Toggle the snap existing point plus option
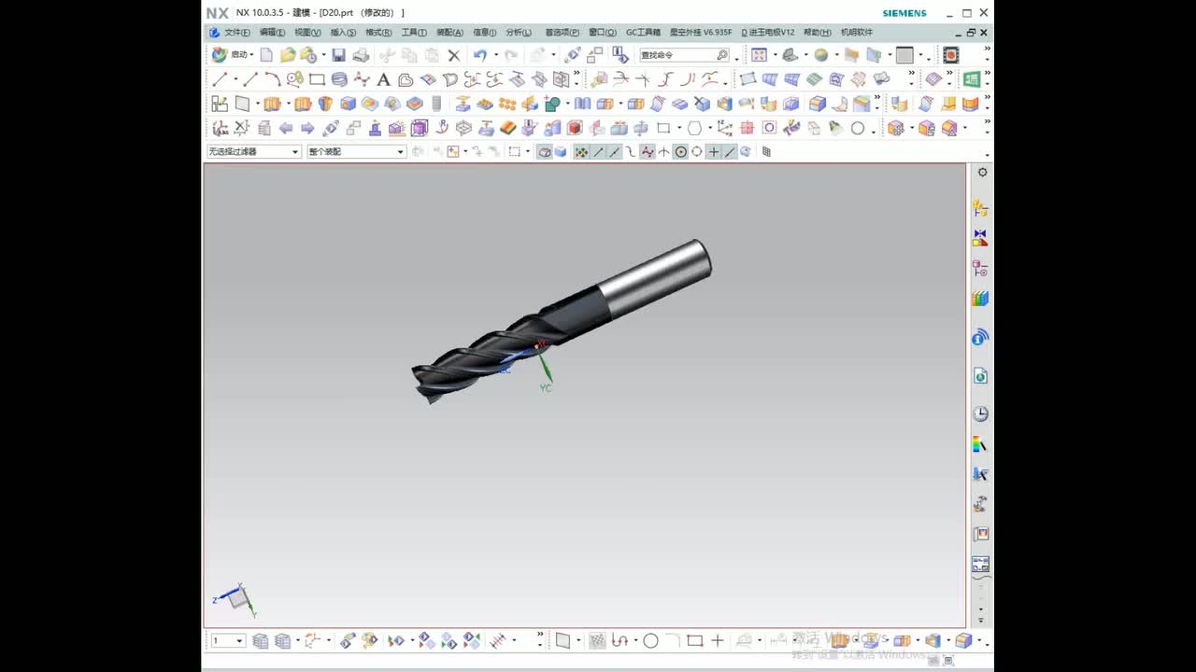The height and width of the screenshot is (672, 1196). pyautogui.click(x=713, y=151)
